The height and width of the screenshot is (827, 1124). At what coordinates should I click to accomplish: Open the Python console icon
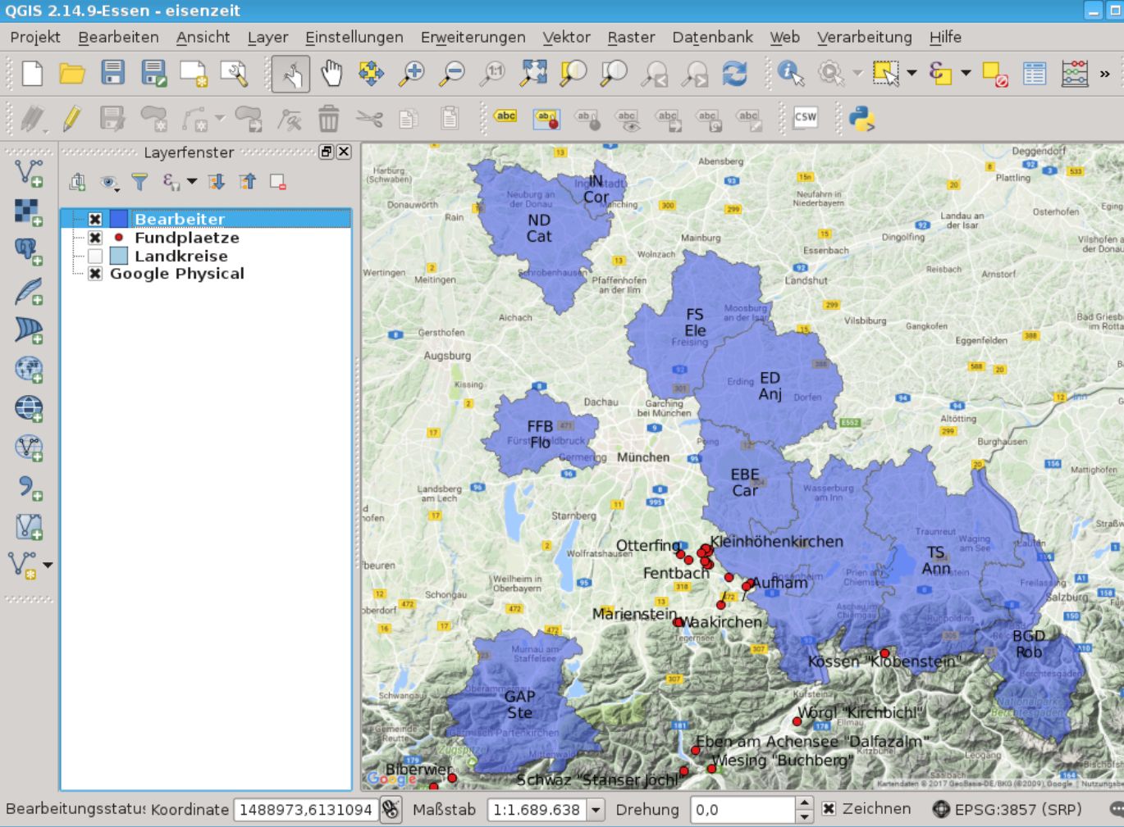click(x=861, y=119)
